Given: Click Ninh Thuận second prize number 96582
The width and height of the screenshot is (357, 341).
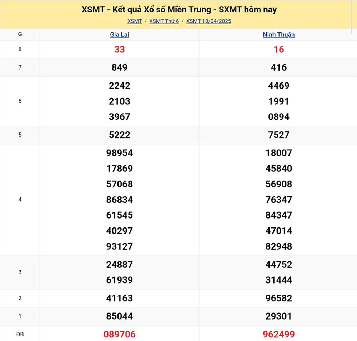Looking at the screenshot, I should click(x=278, y=298).
